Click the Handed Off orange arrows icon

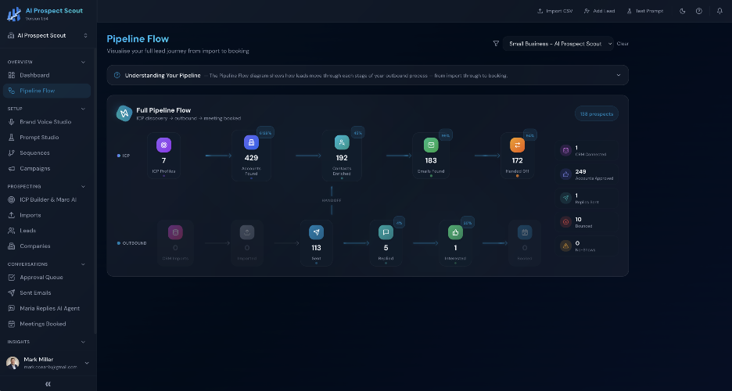coord(517,145)
